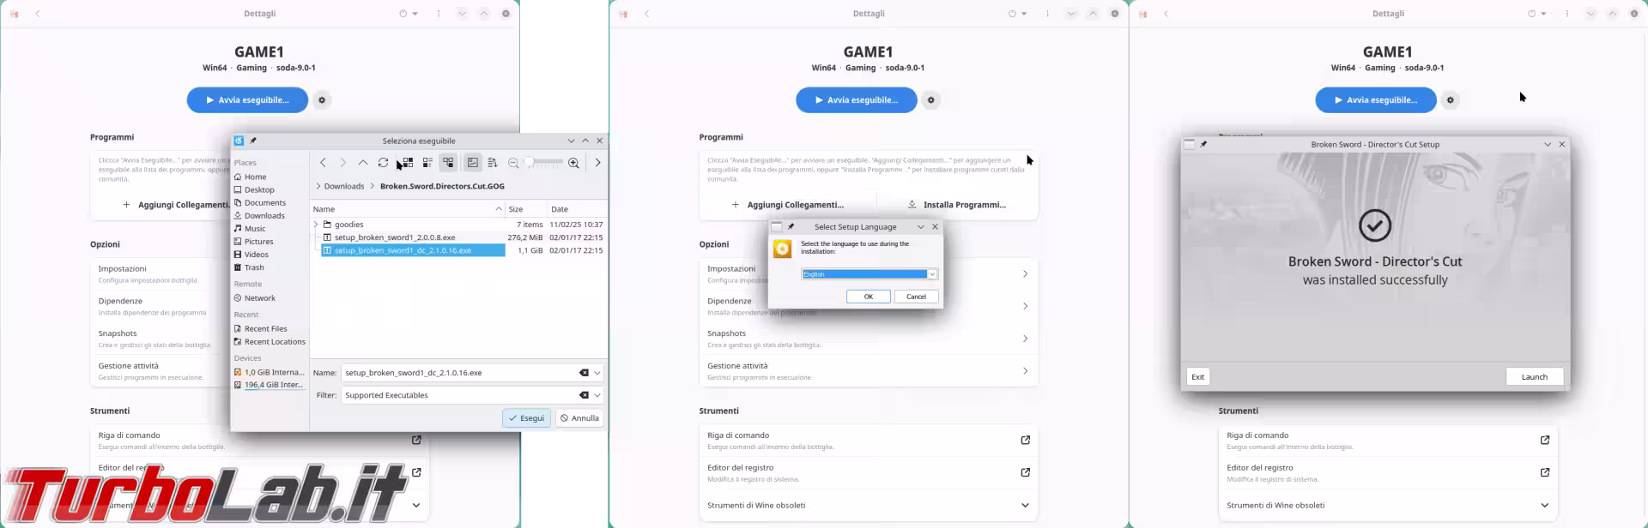
Task: Reload the folder listing in file dialog
Action: [x=384, y=163]
